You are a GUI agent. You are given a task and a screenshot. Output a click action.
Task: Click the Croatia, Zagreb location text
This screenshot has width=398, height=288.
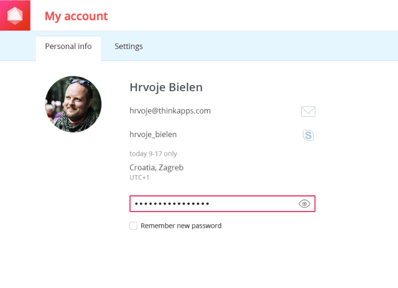coord(156,168)
